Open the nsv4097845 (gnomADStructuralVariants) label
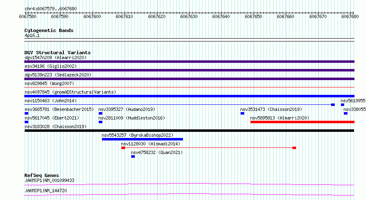 point(70,92)
